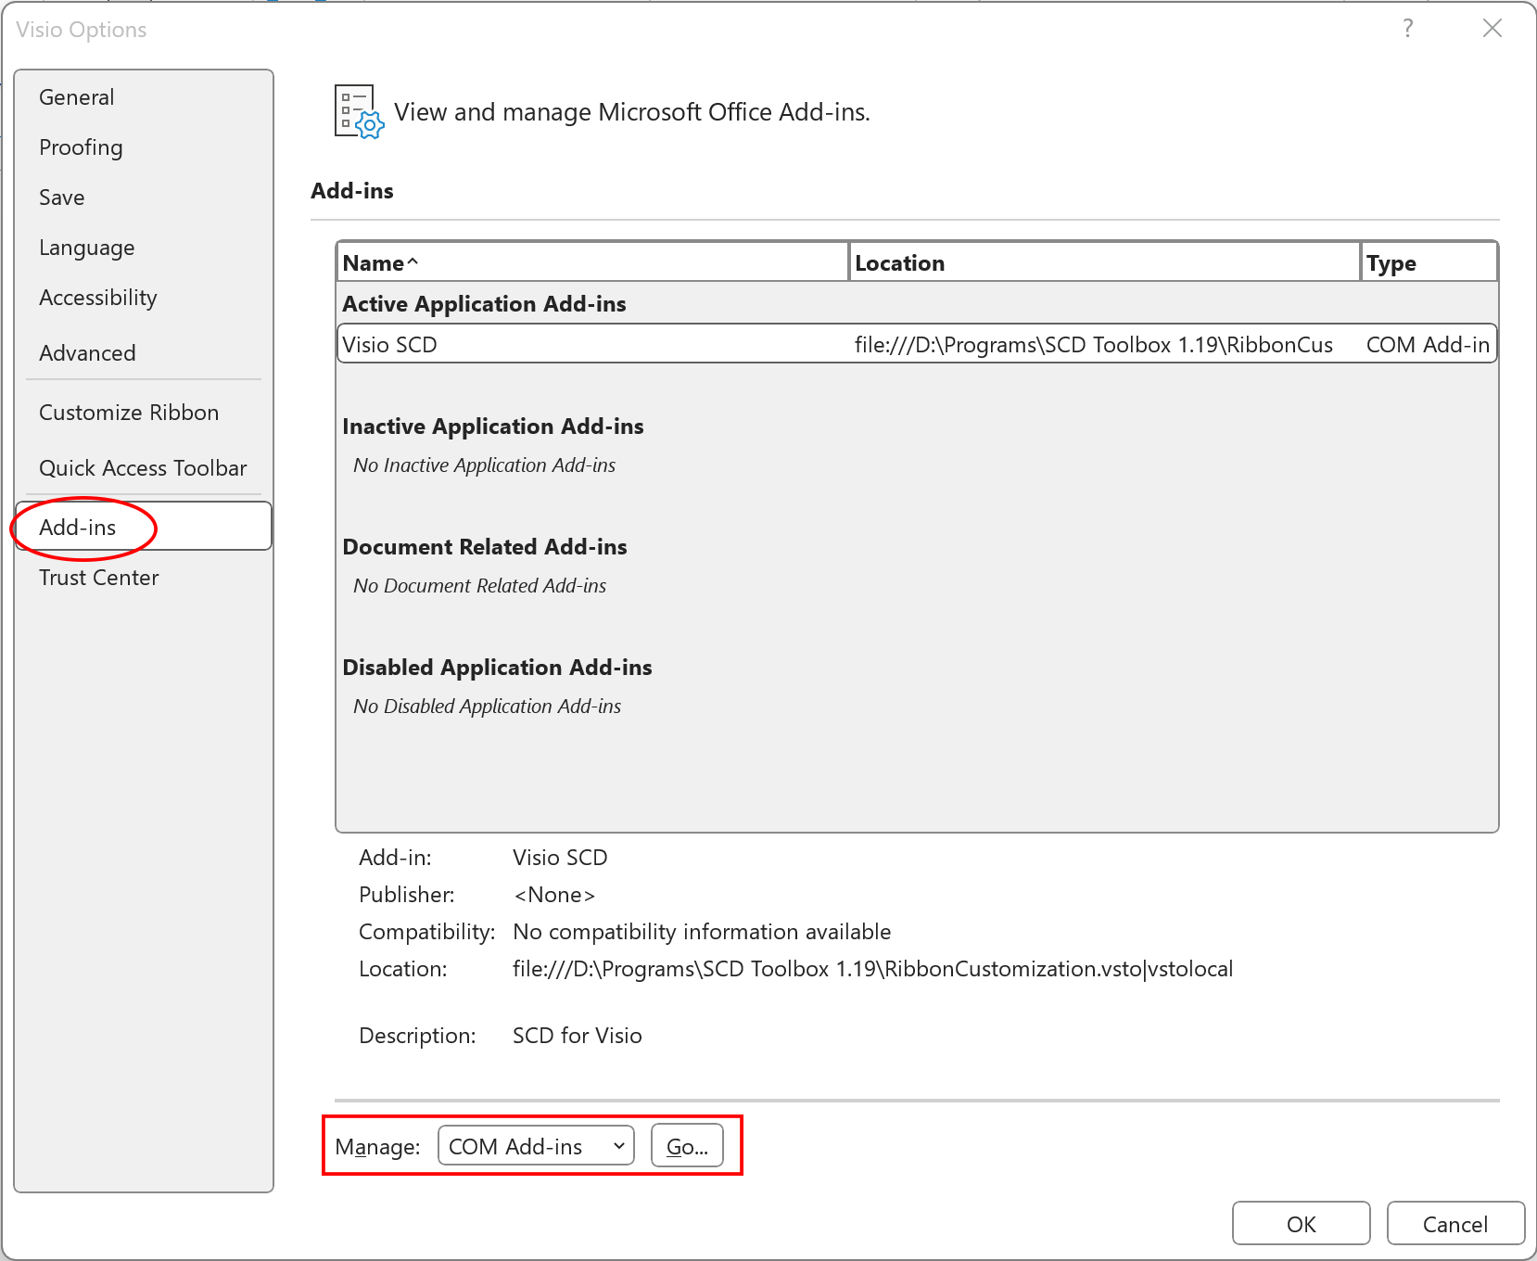Click the add-ins settings gear icon
This screenshot has width=1537, height=1261.
[360, 112]
